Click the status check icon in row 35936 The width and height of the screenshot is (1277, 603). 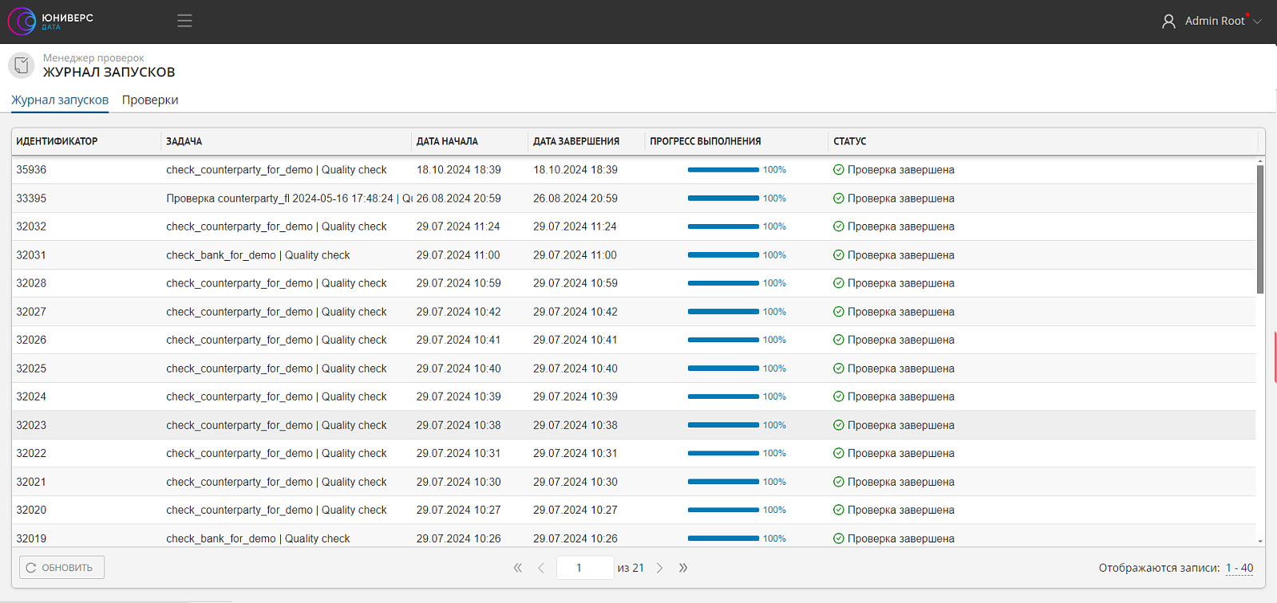839,170
